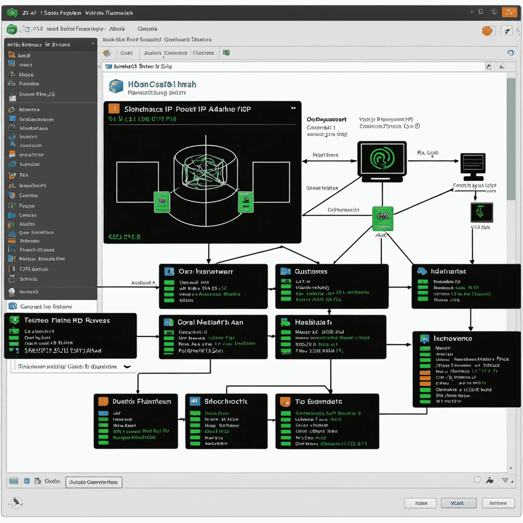Click the 'Ceelss' label in status bar
The width and height of the screenshot is (523, 523).
click(52, 481)
